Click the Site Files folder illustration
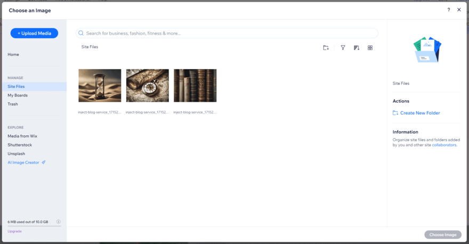The width and height of the screenshot is (469, 244). 427,50
